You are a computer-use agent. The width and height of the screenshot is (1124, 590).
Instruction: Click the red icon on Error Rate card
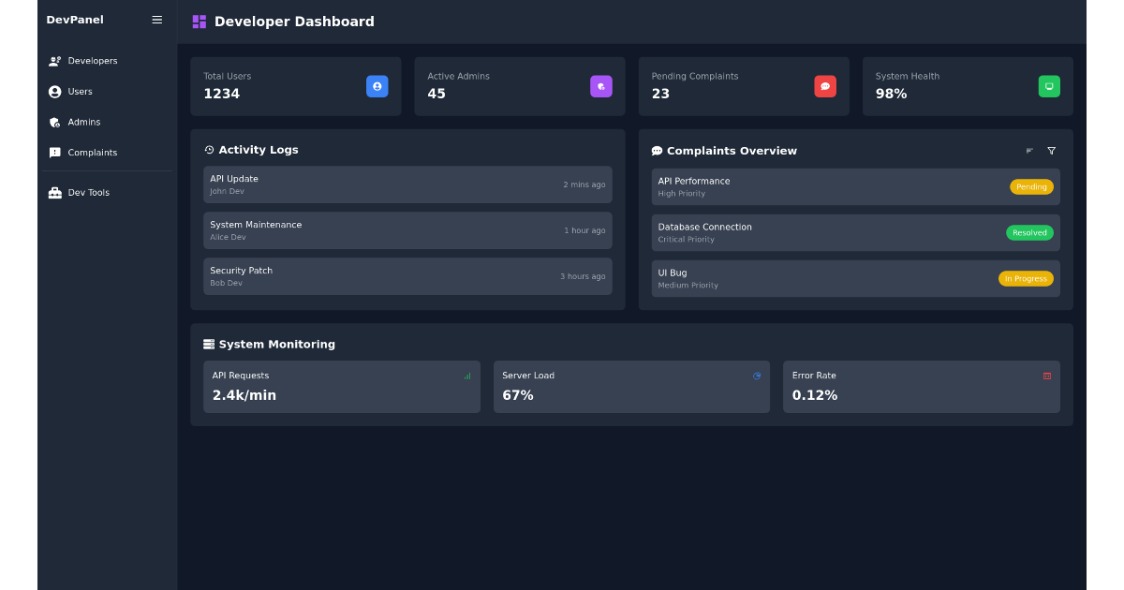click(1047, 375)
